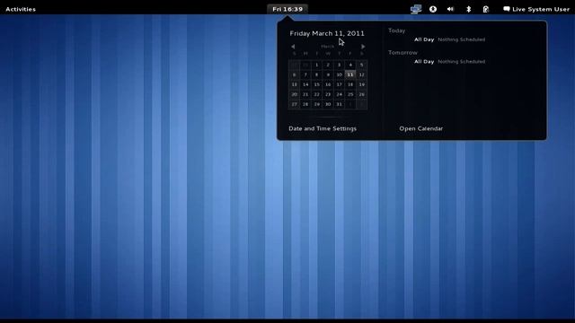Viewport: 575px width, 323px height.
Task: Select March 17 in the calendar
Action: 340,84
